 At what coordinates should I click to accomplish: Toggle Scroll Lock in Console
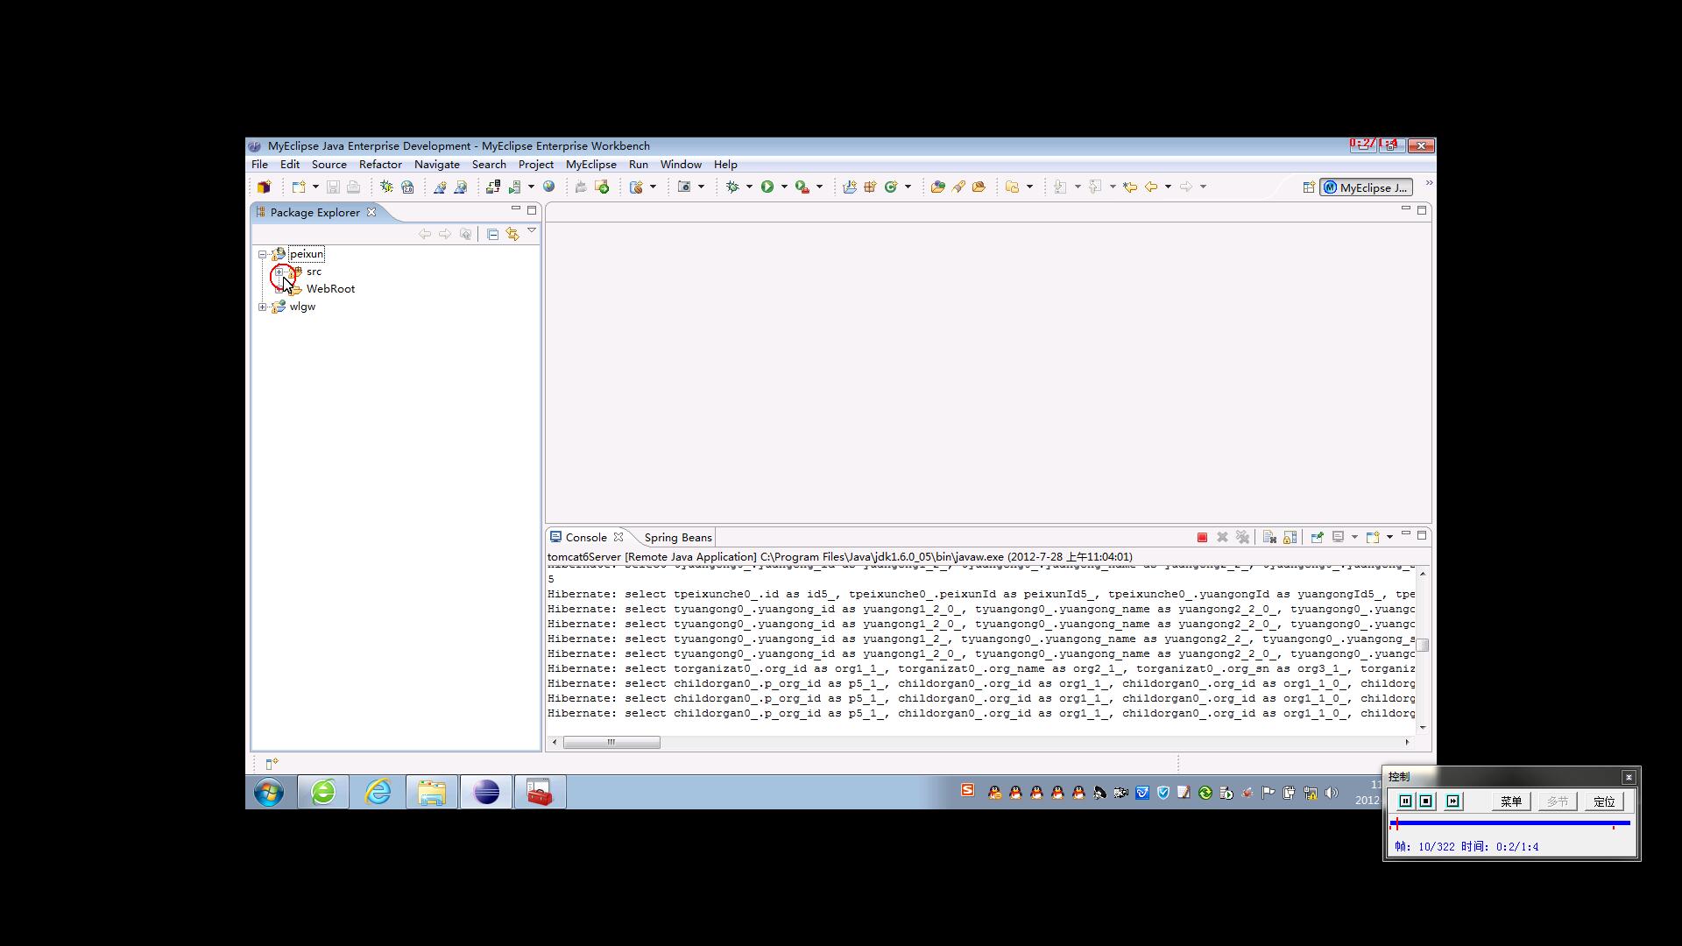(x=1290, y=538)
